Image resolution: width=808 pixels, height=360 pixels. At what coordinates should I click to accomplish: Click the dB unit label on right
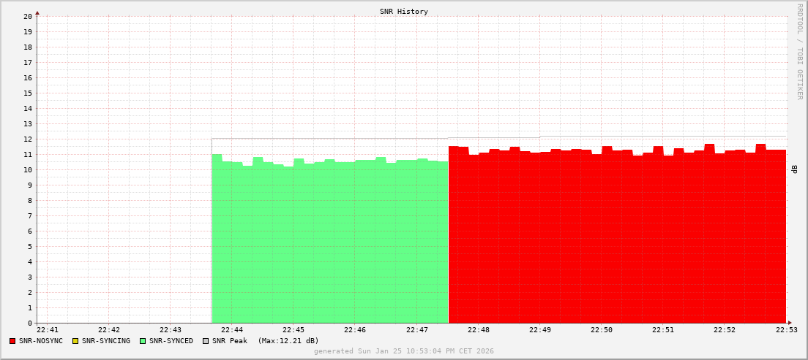tap(795, 169)
